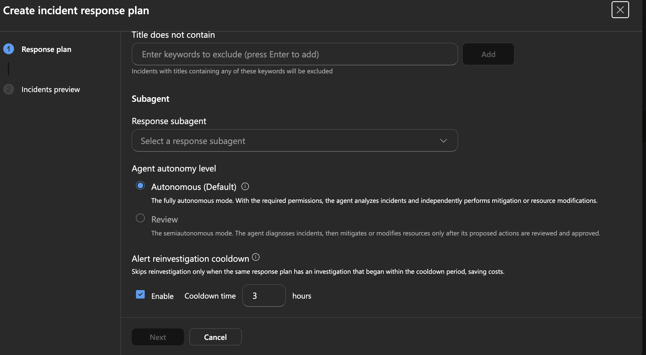Cancel the response plan creation
This screenshot has width=646, height=355.
point(215,337)
